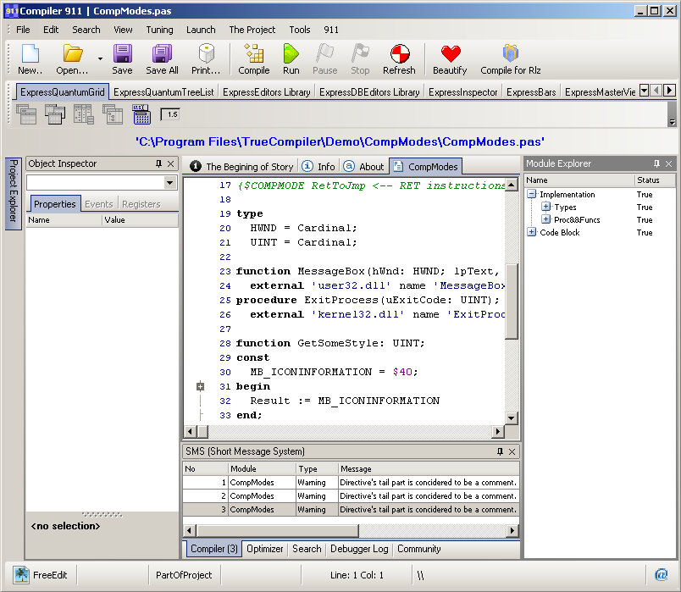Viewport: 681px width, 592px height.
Task: Toggle the SMS panel pin
Action: [x=500, y=452]
